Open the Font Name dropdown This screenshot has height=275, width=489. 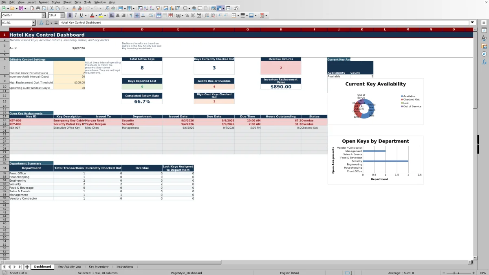coord(43,15)
